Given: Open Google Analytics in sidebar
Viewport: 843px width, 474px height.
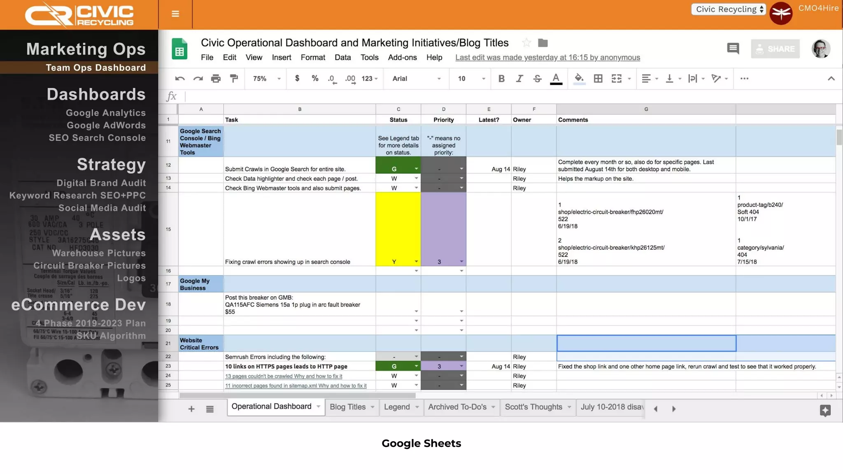Looking at the screenshot, I should click(106, 113).
